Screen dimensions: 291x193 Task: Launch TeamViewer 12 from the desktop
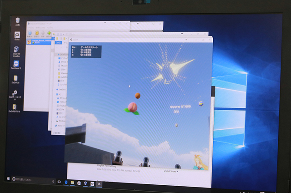pos(16,65)
